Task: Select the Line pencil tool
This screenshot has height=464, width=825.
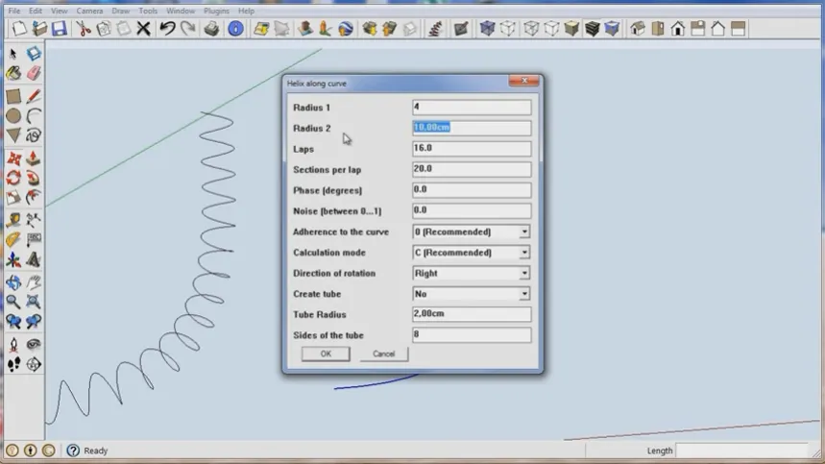Action: click(x=34, y=96)
